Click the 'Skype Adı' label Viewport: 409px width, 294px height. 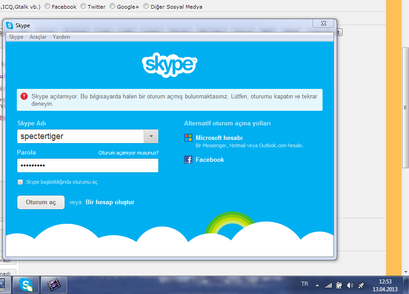[x=31, y=124]
